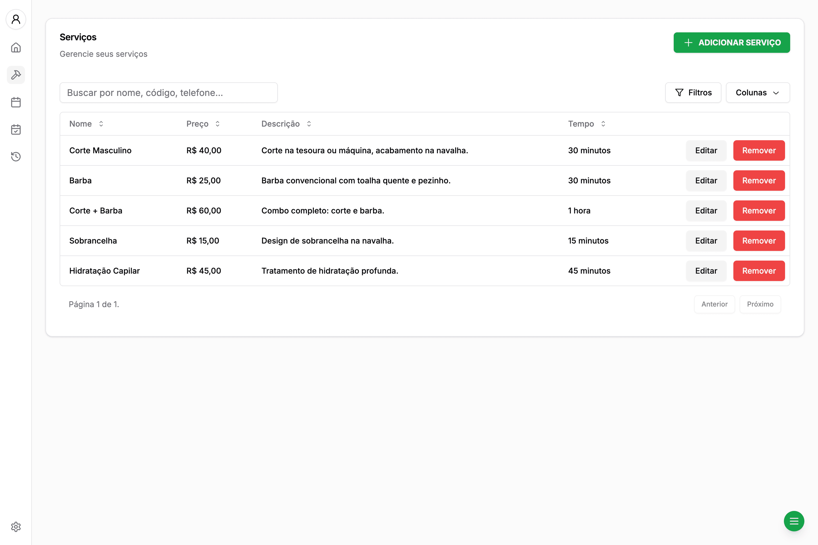This screenshot has width=818, height=545.
Task: Open the user profile avatar icon
Action: click(16, 19)
